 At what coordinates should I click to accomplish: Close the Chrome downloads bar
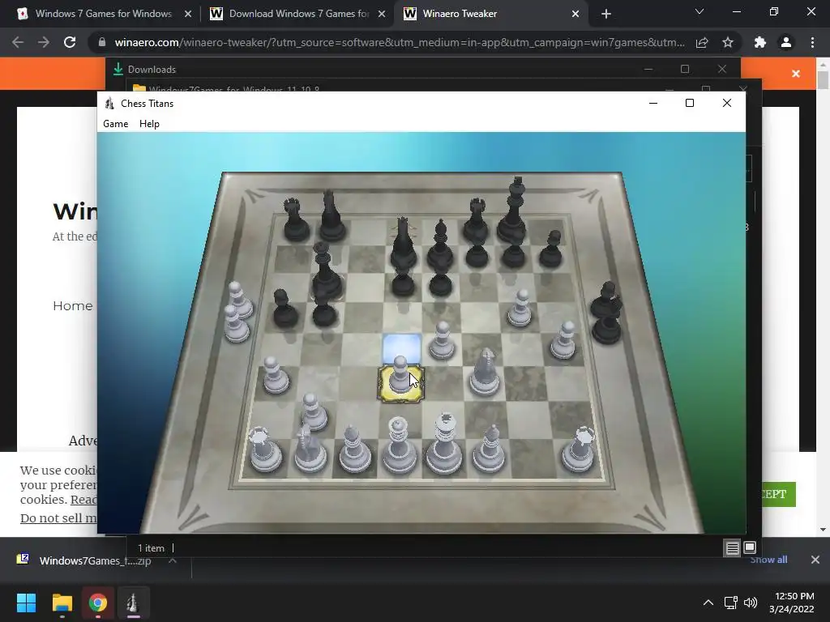815,560
